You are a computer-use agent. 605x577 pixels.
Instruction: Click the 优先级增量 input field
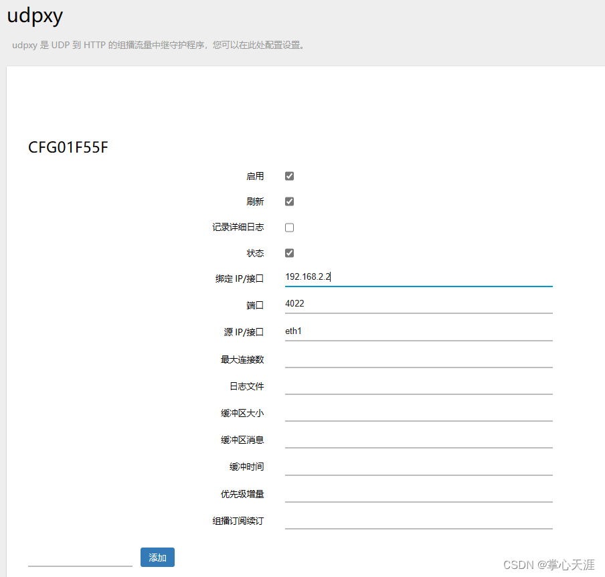tap(419, 493)
